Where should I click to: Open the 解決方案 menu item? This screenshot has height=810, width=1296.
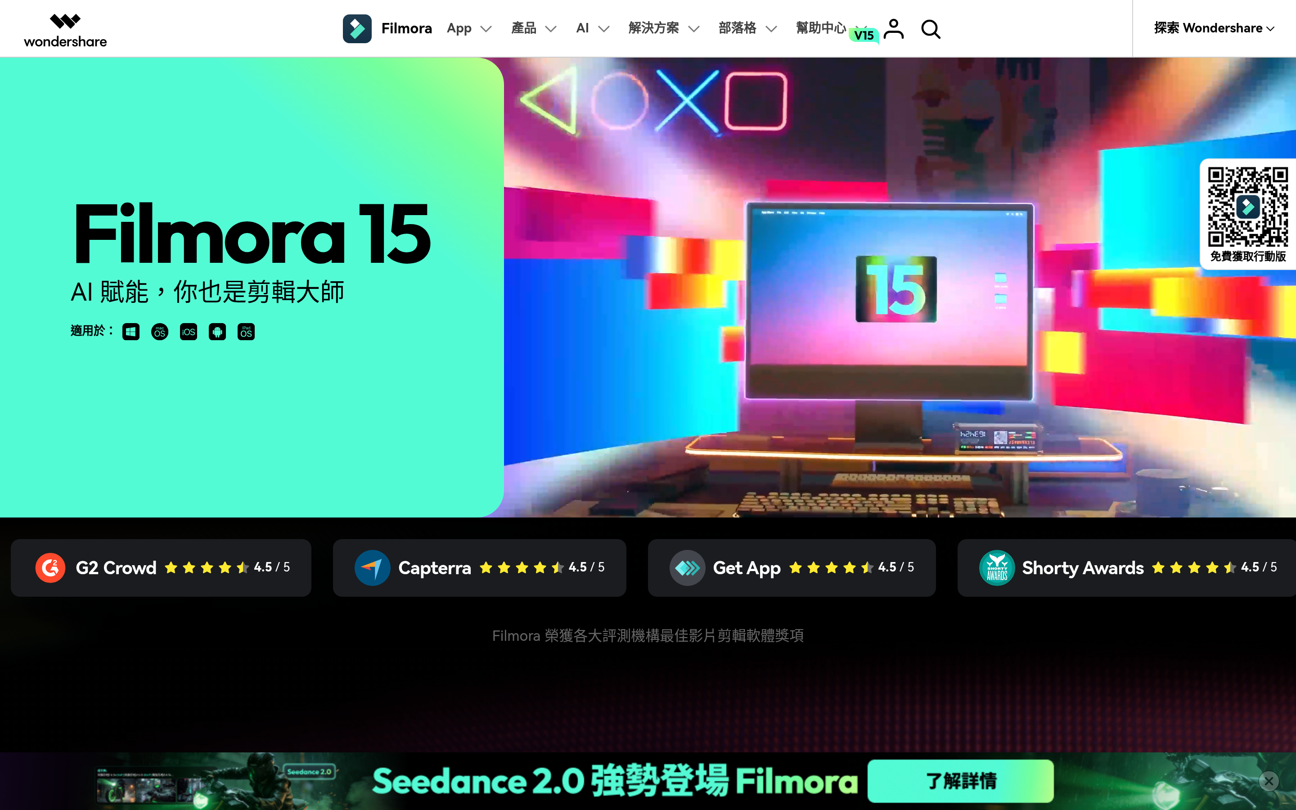tap(653, 28)
